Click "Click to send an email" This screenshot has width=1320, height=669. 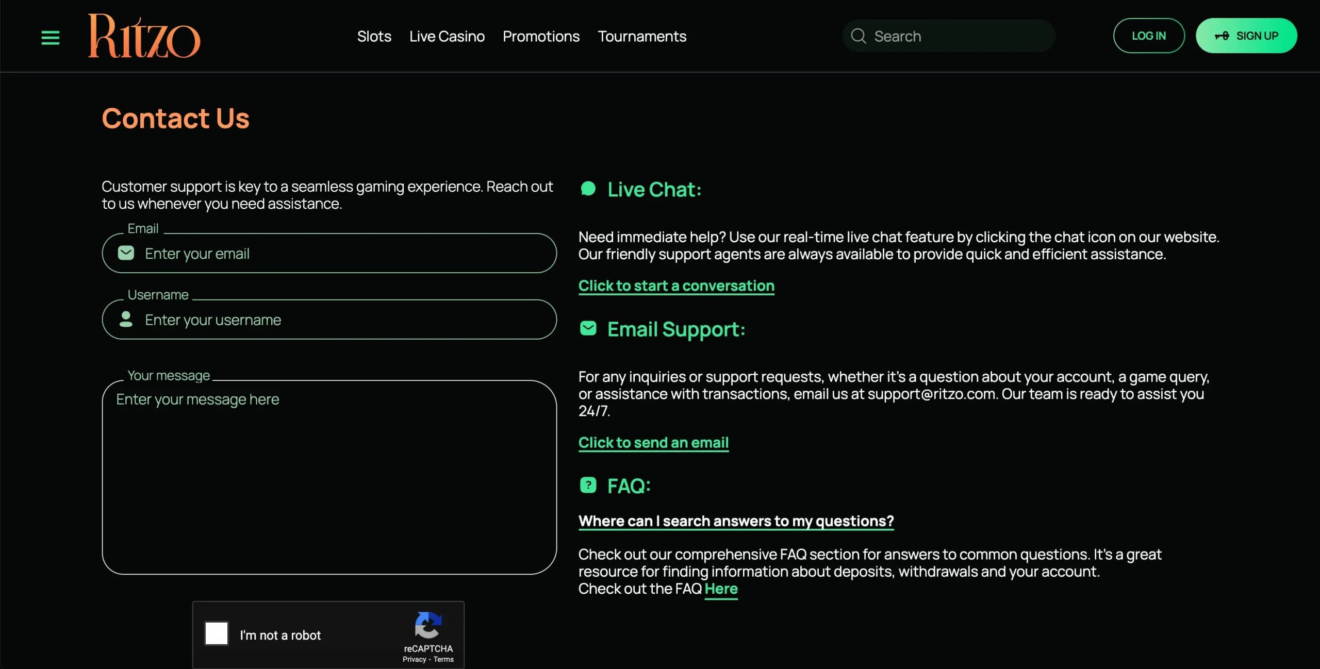point(653,442)
